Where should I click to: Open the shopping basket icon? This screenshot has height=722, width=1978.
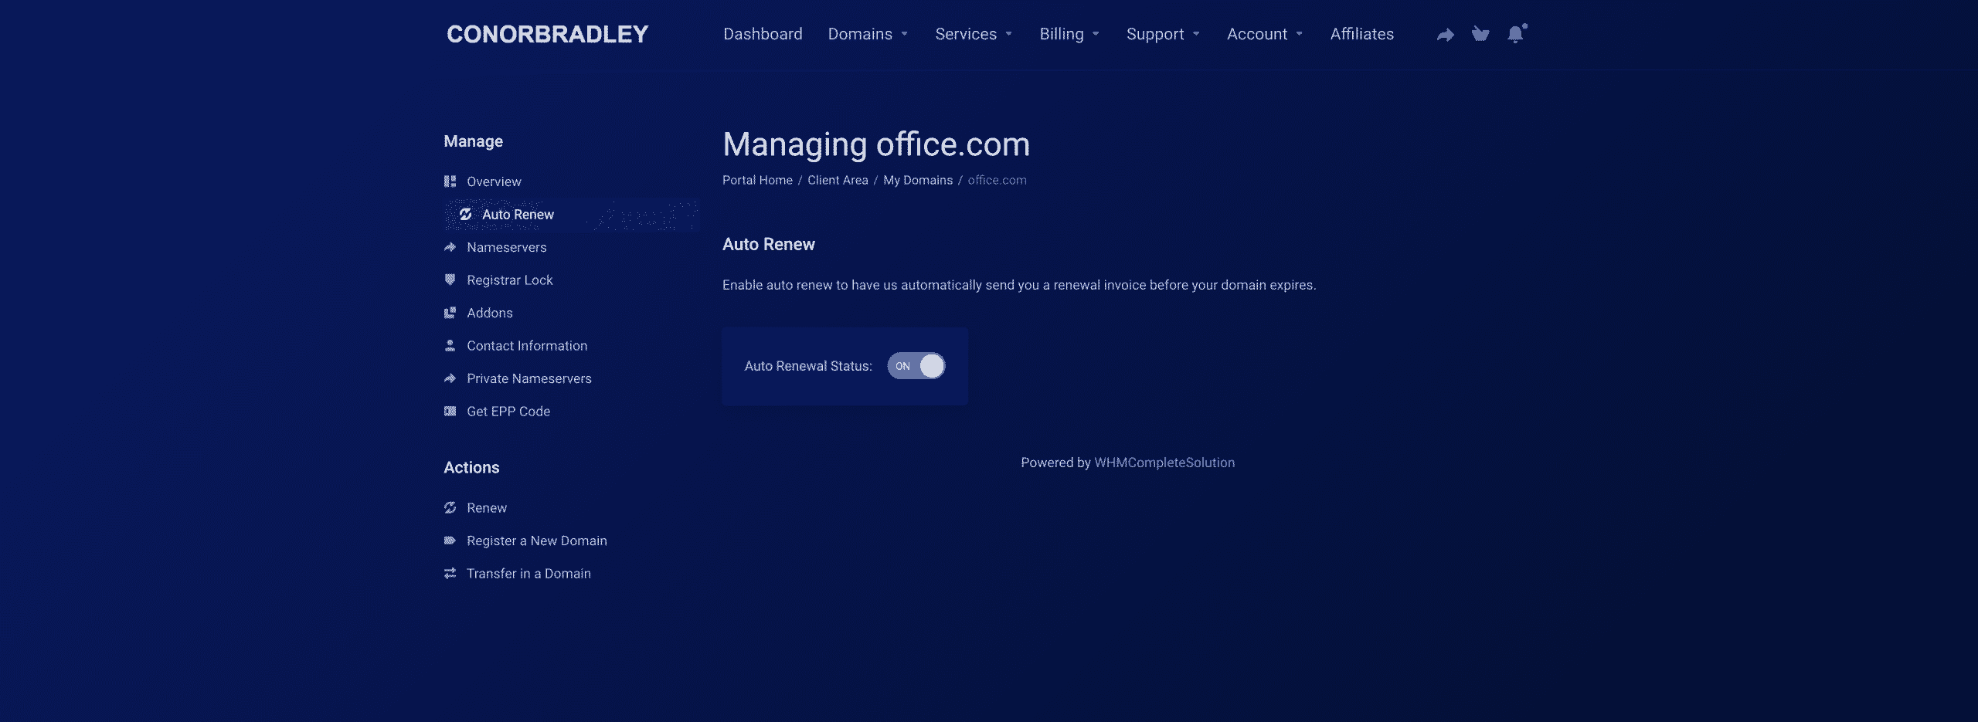tap(1480, 34)
